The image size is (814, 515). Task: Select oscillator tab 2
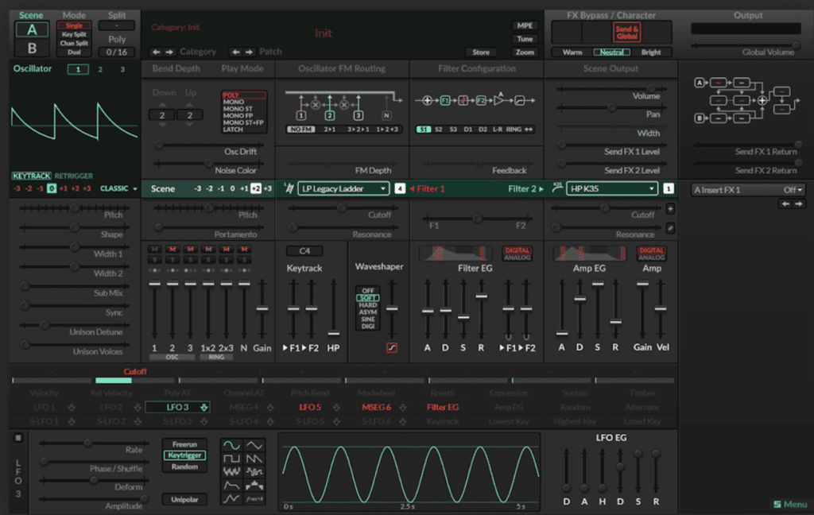tap(100, 70)
